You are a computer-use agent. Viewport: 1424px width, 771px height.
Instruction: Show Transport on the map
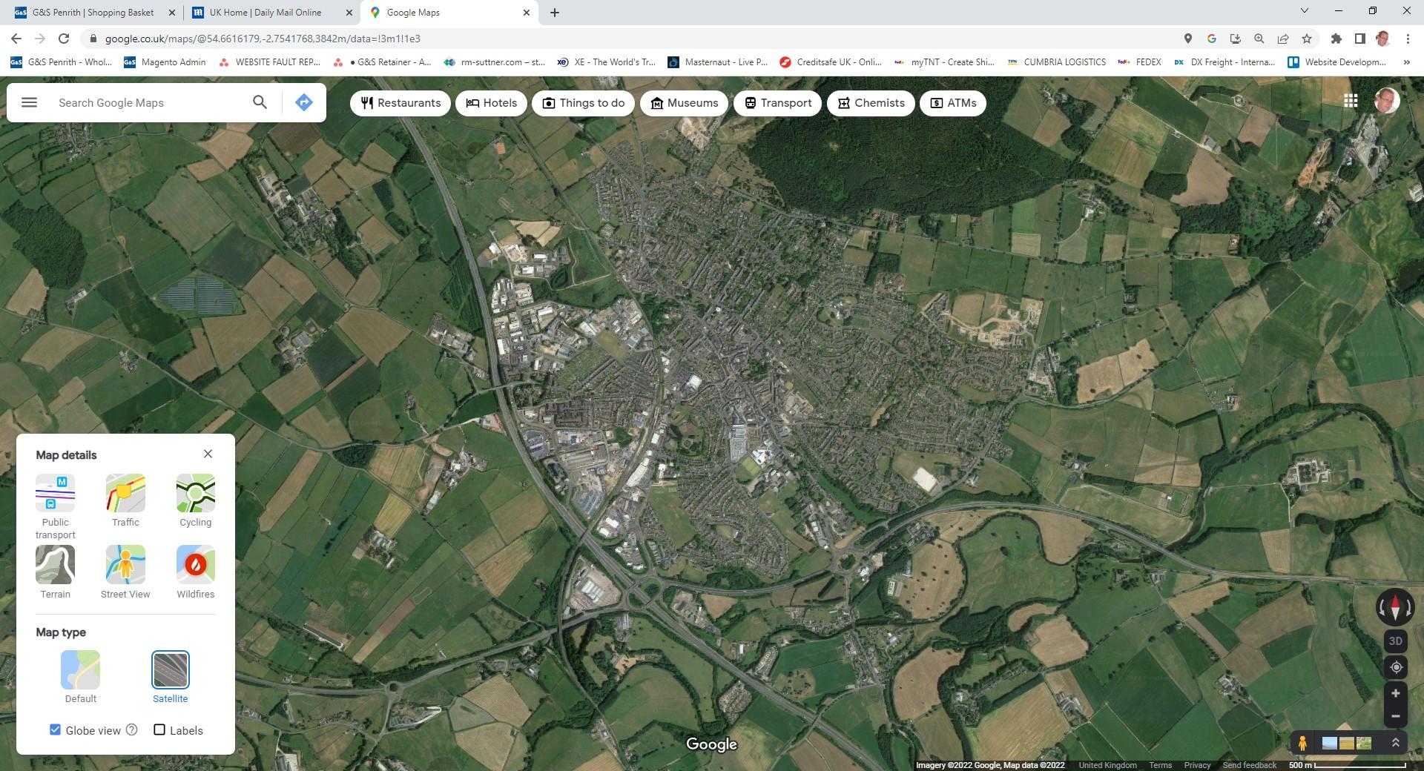pos(778,103)
